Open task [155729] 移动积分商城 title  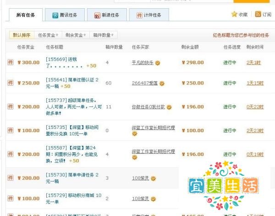[x=73, y=199]
